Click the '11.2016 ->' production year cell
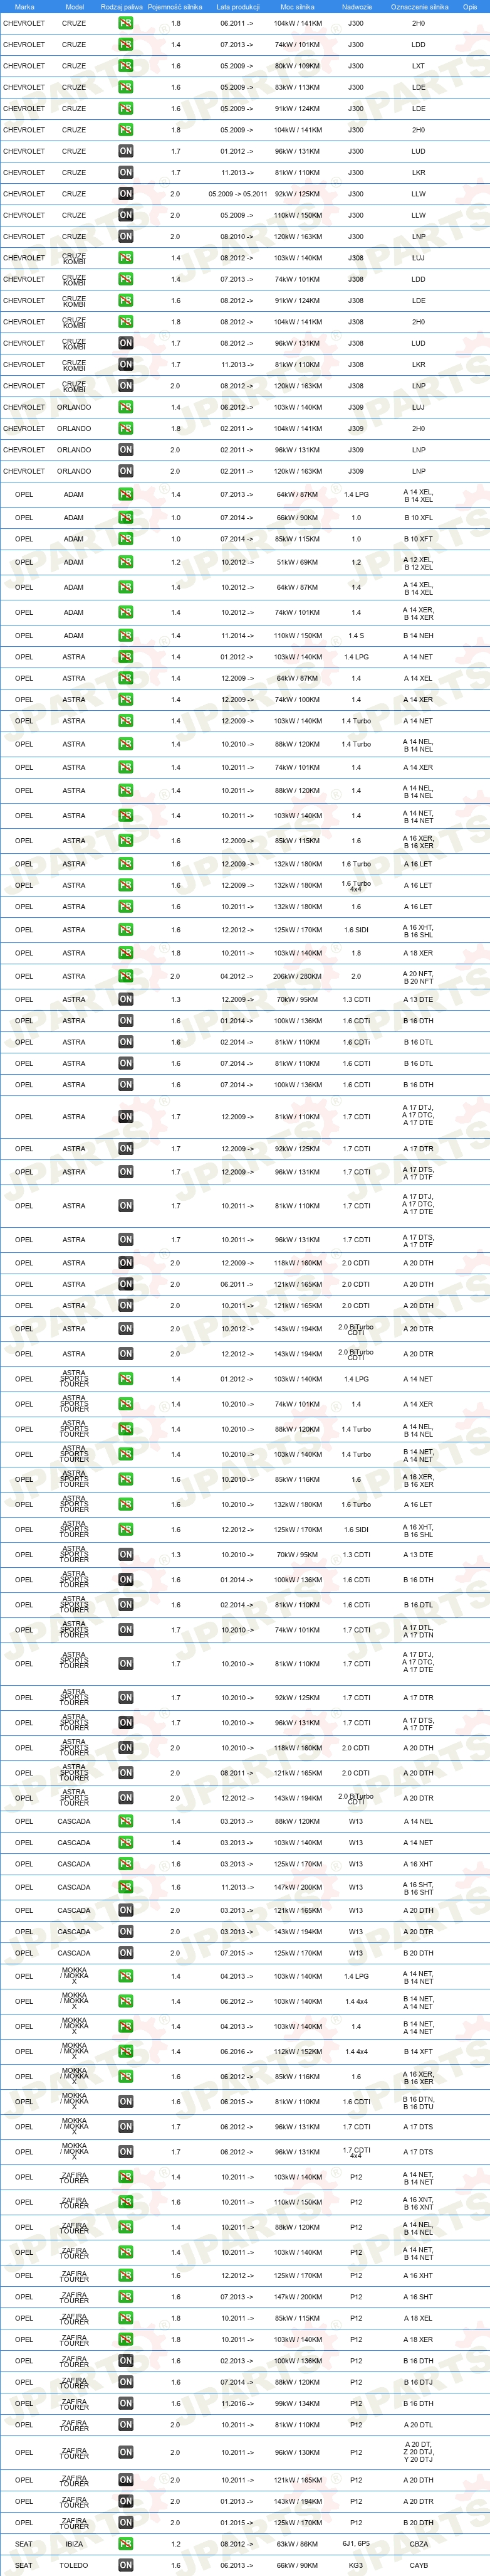This screenshot has width=490, height=2576. click(x=236, y=2403)
